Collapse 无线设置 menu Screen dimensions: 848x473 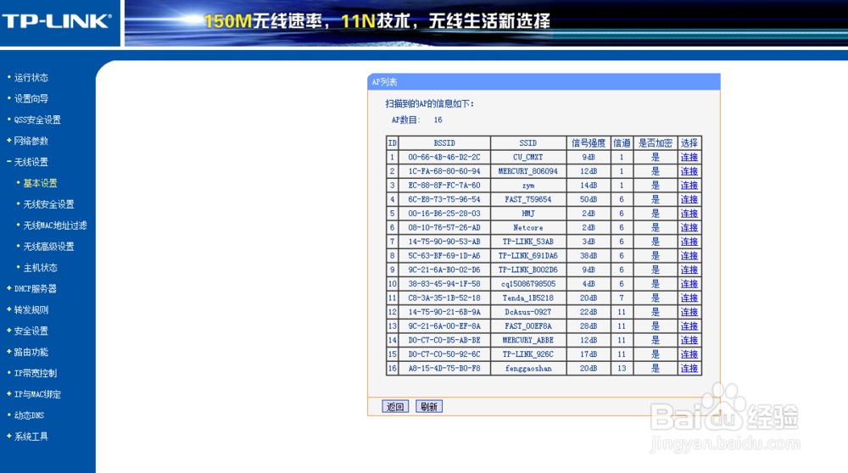[31, 162]
